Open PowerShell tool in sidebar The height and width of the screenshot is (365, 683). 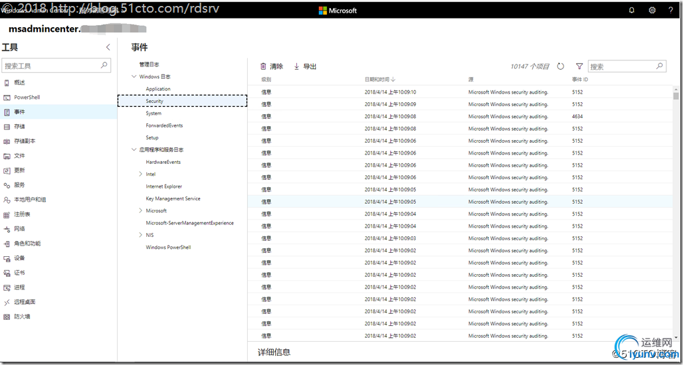pos(27,98)
